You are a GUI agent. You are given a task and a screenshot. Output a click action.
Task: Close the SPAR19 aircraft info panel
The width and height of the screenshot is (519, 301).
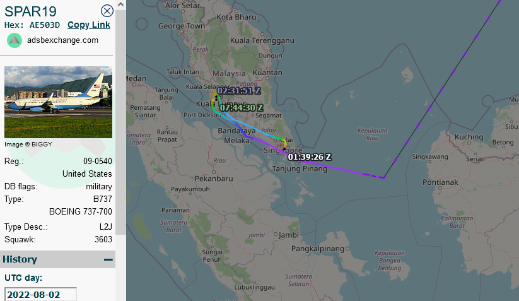(x=107, y=11)
